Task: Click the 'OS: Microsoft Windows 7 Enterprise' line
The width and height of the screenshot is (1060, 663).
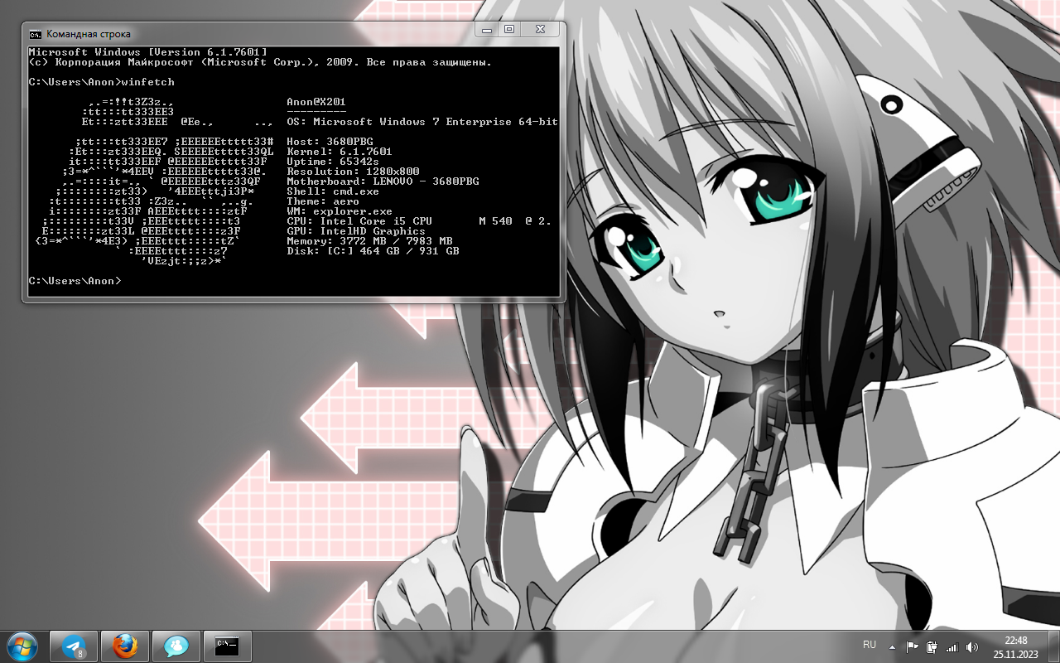Action: click(x=422, y=122)
